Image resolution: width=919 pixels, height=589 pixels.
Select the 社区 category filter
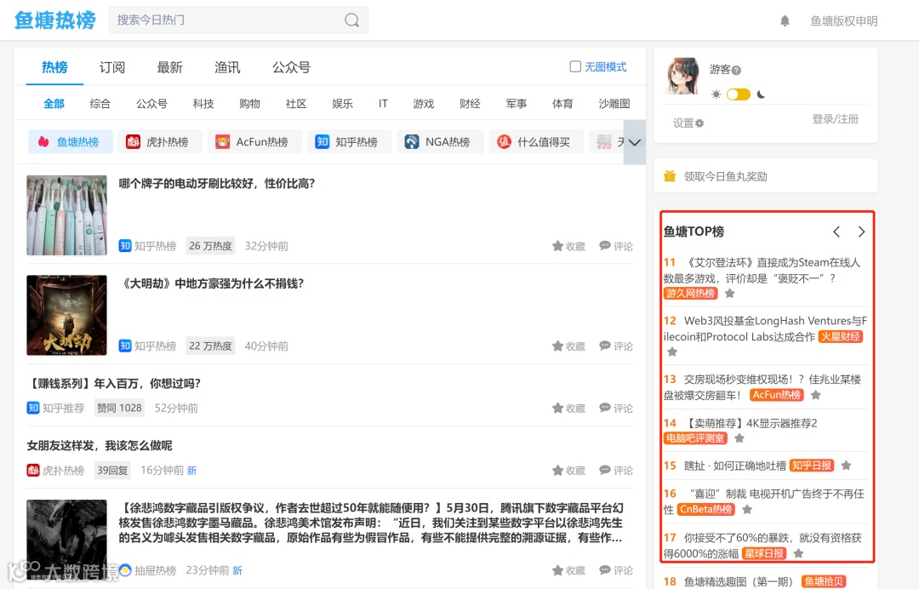coord(296,104)
